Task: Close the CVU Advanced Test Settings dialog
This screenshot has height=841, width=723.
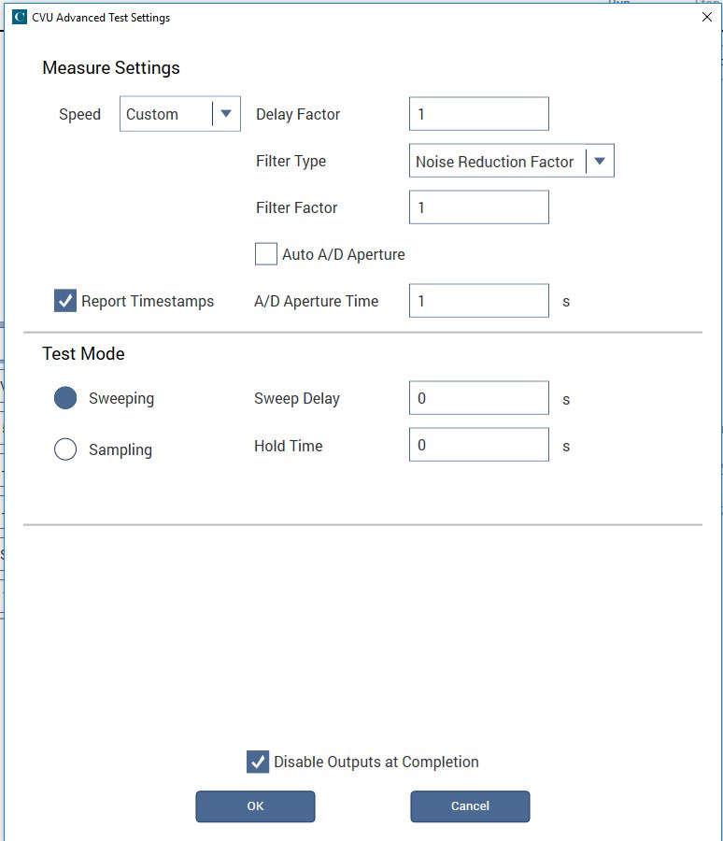Action: coord(707,17)
